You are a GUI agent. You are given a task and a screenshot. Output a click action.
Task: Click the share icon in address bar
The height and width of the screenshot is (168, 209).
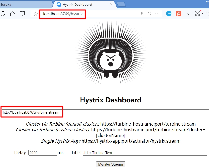pyautogui.click(x=149, y=14)
